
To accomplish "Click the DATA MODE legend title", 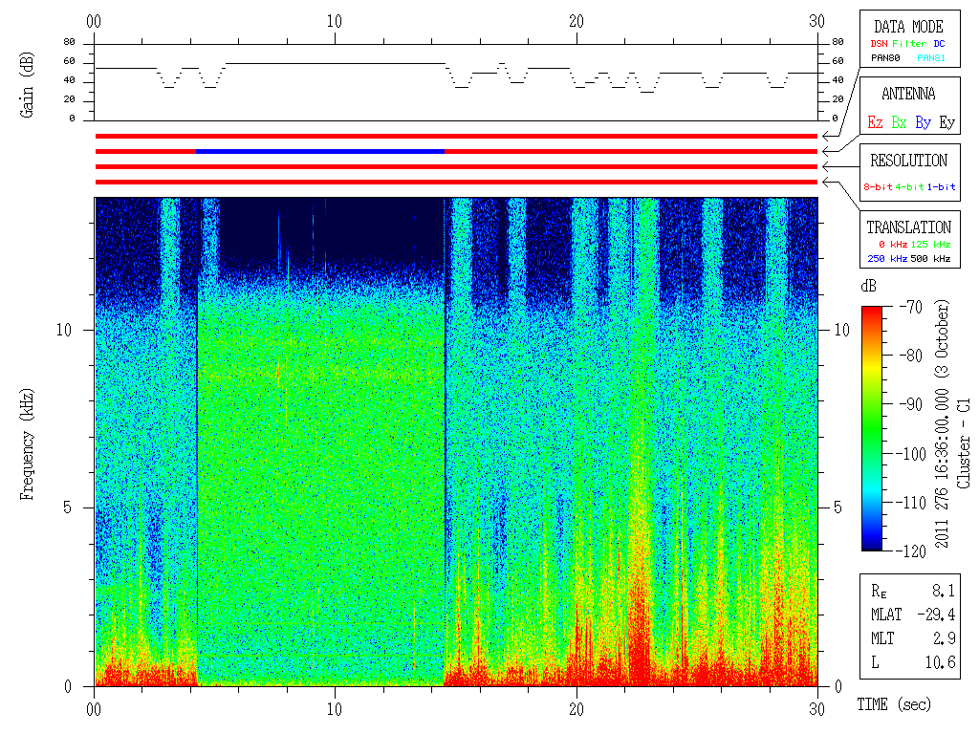I will [908, 27].
